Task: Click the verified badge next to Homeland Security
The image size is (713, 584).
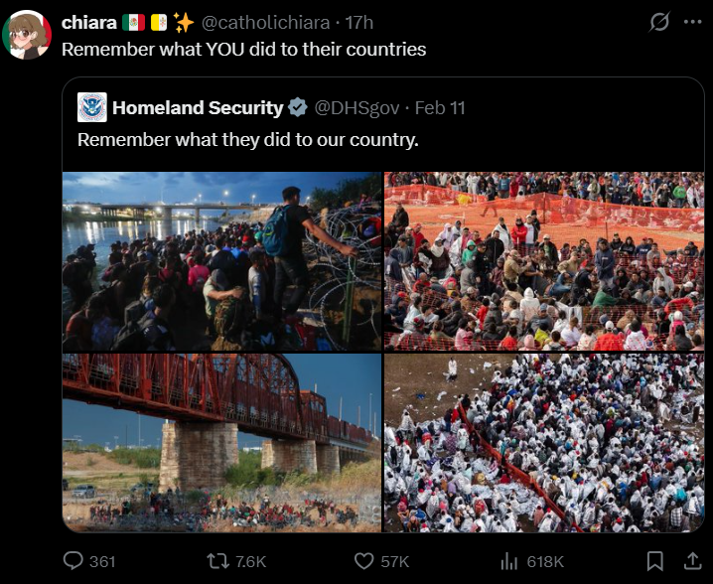Action: [x=298, y=108]
